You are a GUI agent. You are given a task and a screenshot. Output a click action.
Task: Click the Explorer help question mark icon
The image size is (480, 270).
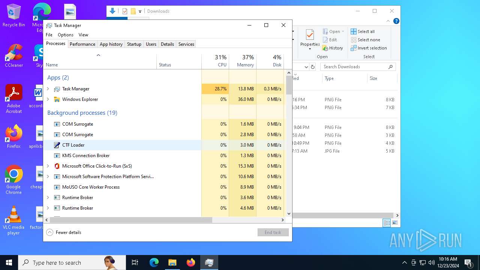point(396,21)
